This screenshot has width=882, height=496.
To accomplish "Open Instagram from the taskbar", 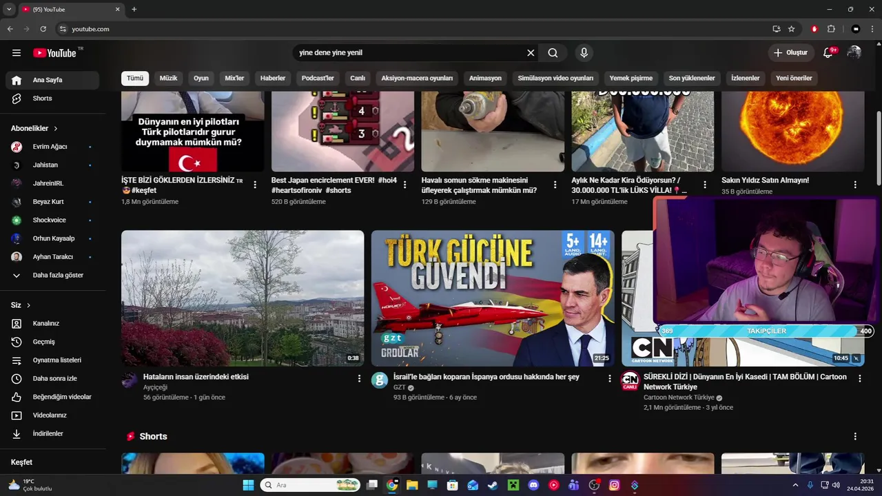I will click(615, 485).
